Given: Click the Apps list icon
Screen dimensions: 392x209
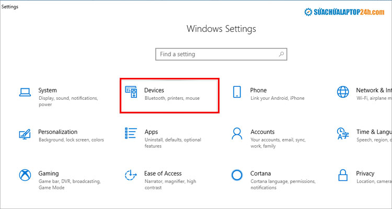Looking at the screenshot, I should 131,134.
